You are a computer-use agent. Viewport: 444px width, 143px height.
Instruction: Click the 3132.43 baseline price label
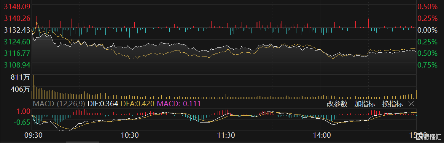click(x=17, y=30)
